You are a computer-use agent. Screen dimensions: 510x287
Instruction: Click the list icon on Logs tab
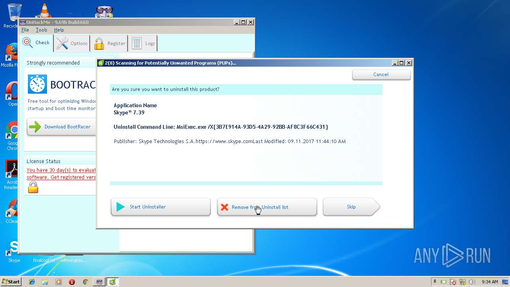[137, 43]
